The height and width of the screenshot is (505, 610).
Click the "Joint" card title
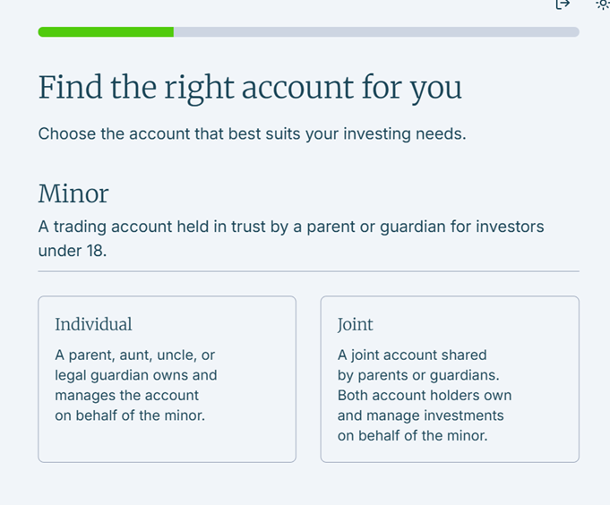[356, 325]
